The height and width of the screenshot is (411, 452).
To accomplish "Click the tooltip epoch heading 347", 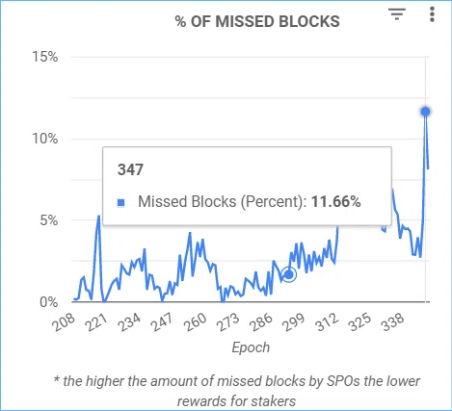I will tap(130, 169).
